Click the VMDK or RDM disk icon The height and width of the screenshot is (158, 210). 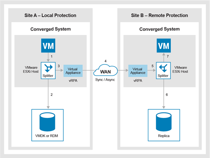point(47,122)
